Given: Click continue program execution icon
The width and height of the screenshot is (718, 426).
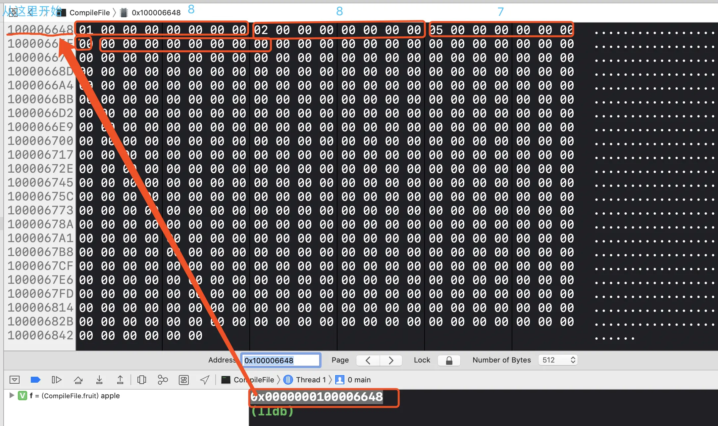Looking at the screenshot, I should click(57, 380).
